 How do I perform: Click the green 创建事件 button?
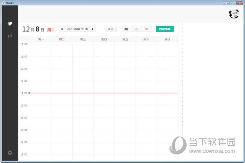165,29
